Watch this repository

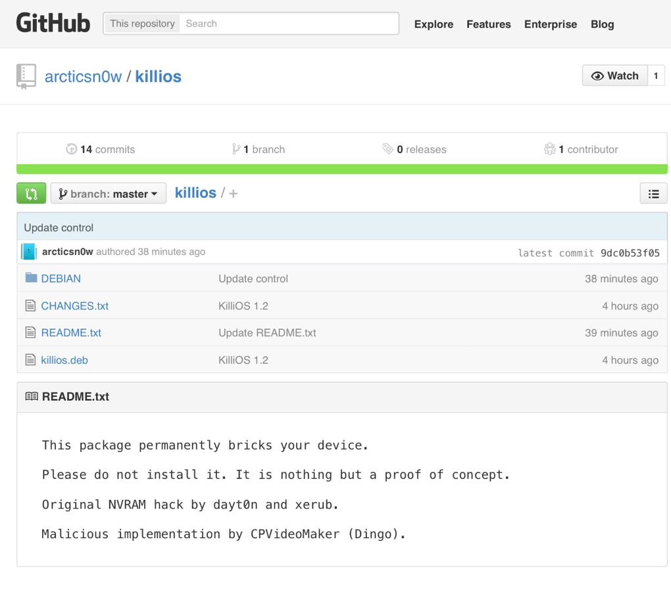[x=615, y=76]
